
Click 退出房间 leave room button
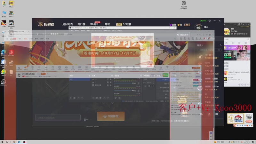pos(183,35)
